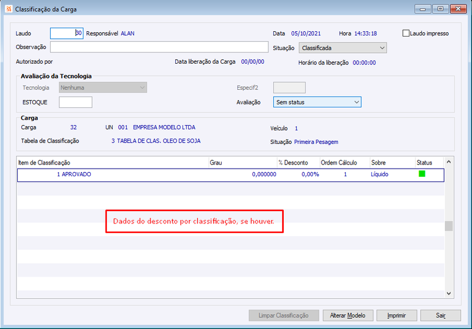Close the Classificação da Carga window
This screenshot has height=329, width=472.
pos(458,9)
